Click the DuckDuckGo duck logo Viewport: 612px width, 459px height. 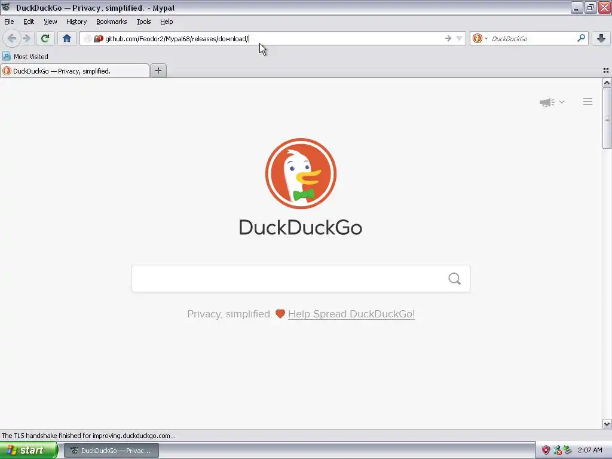coord(301,173)
